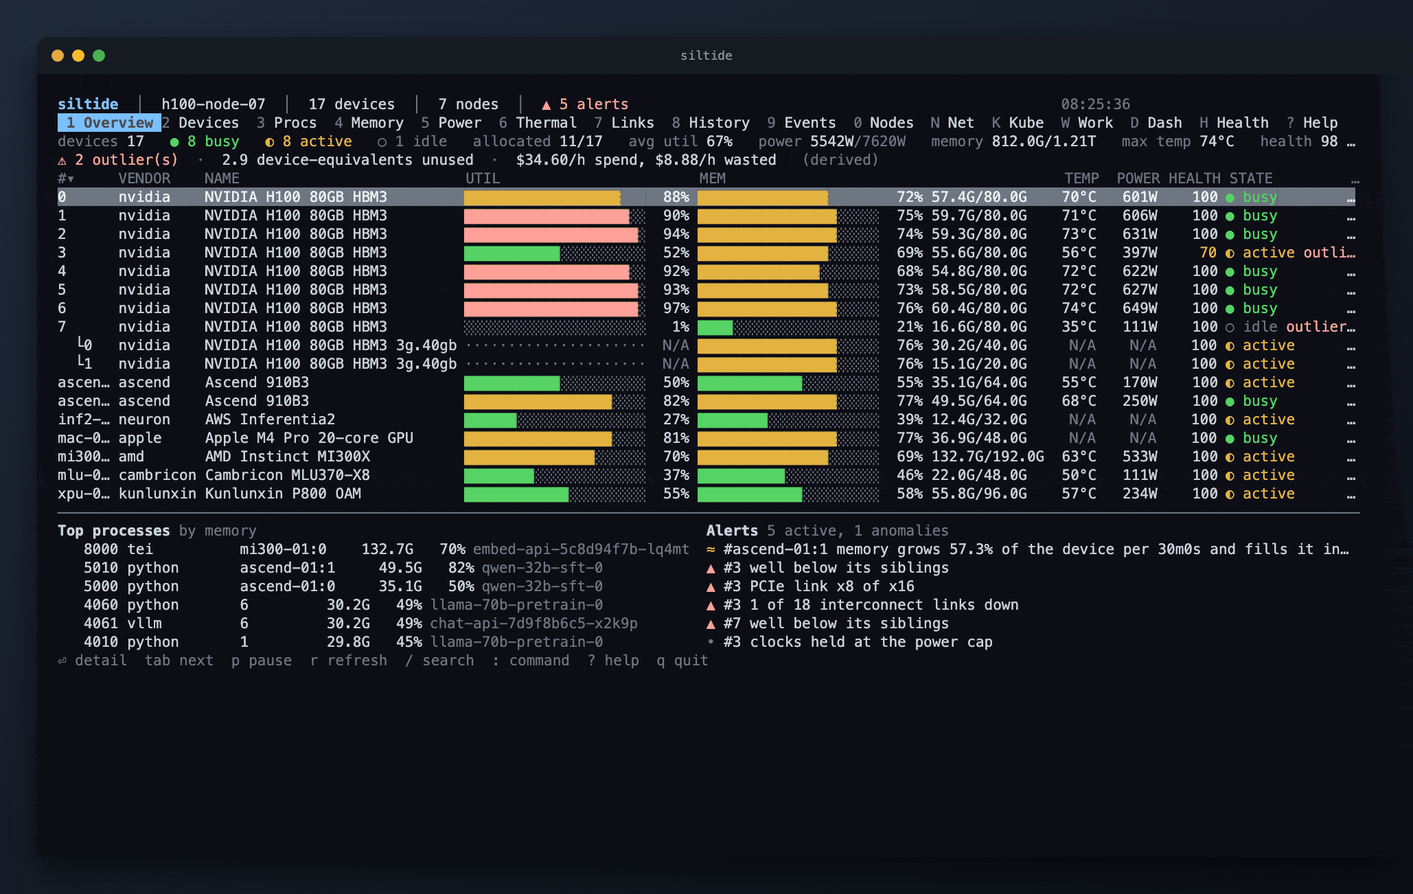This screenshot has height=894, width=1413.
Task: Click the enter-key detail icon in footer
Action: (62, 661)
